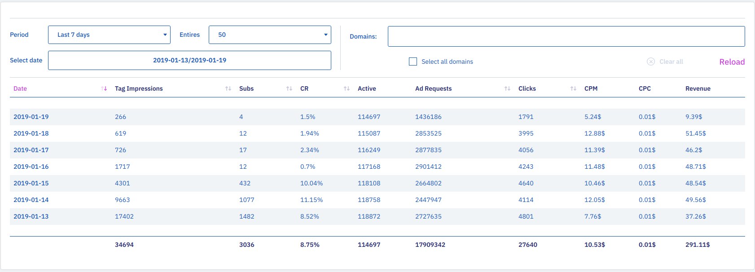Viewport: 755px width, 272px height.
Task: Click the Period label
Action: 19,35
